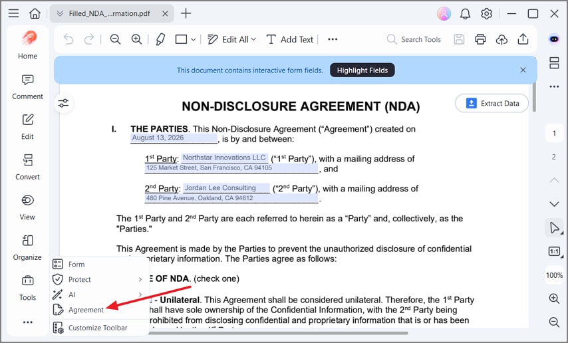568x343 pixels.
Task: Open a new tab with plus icon
Action: [x=186, y=14]
